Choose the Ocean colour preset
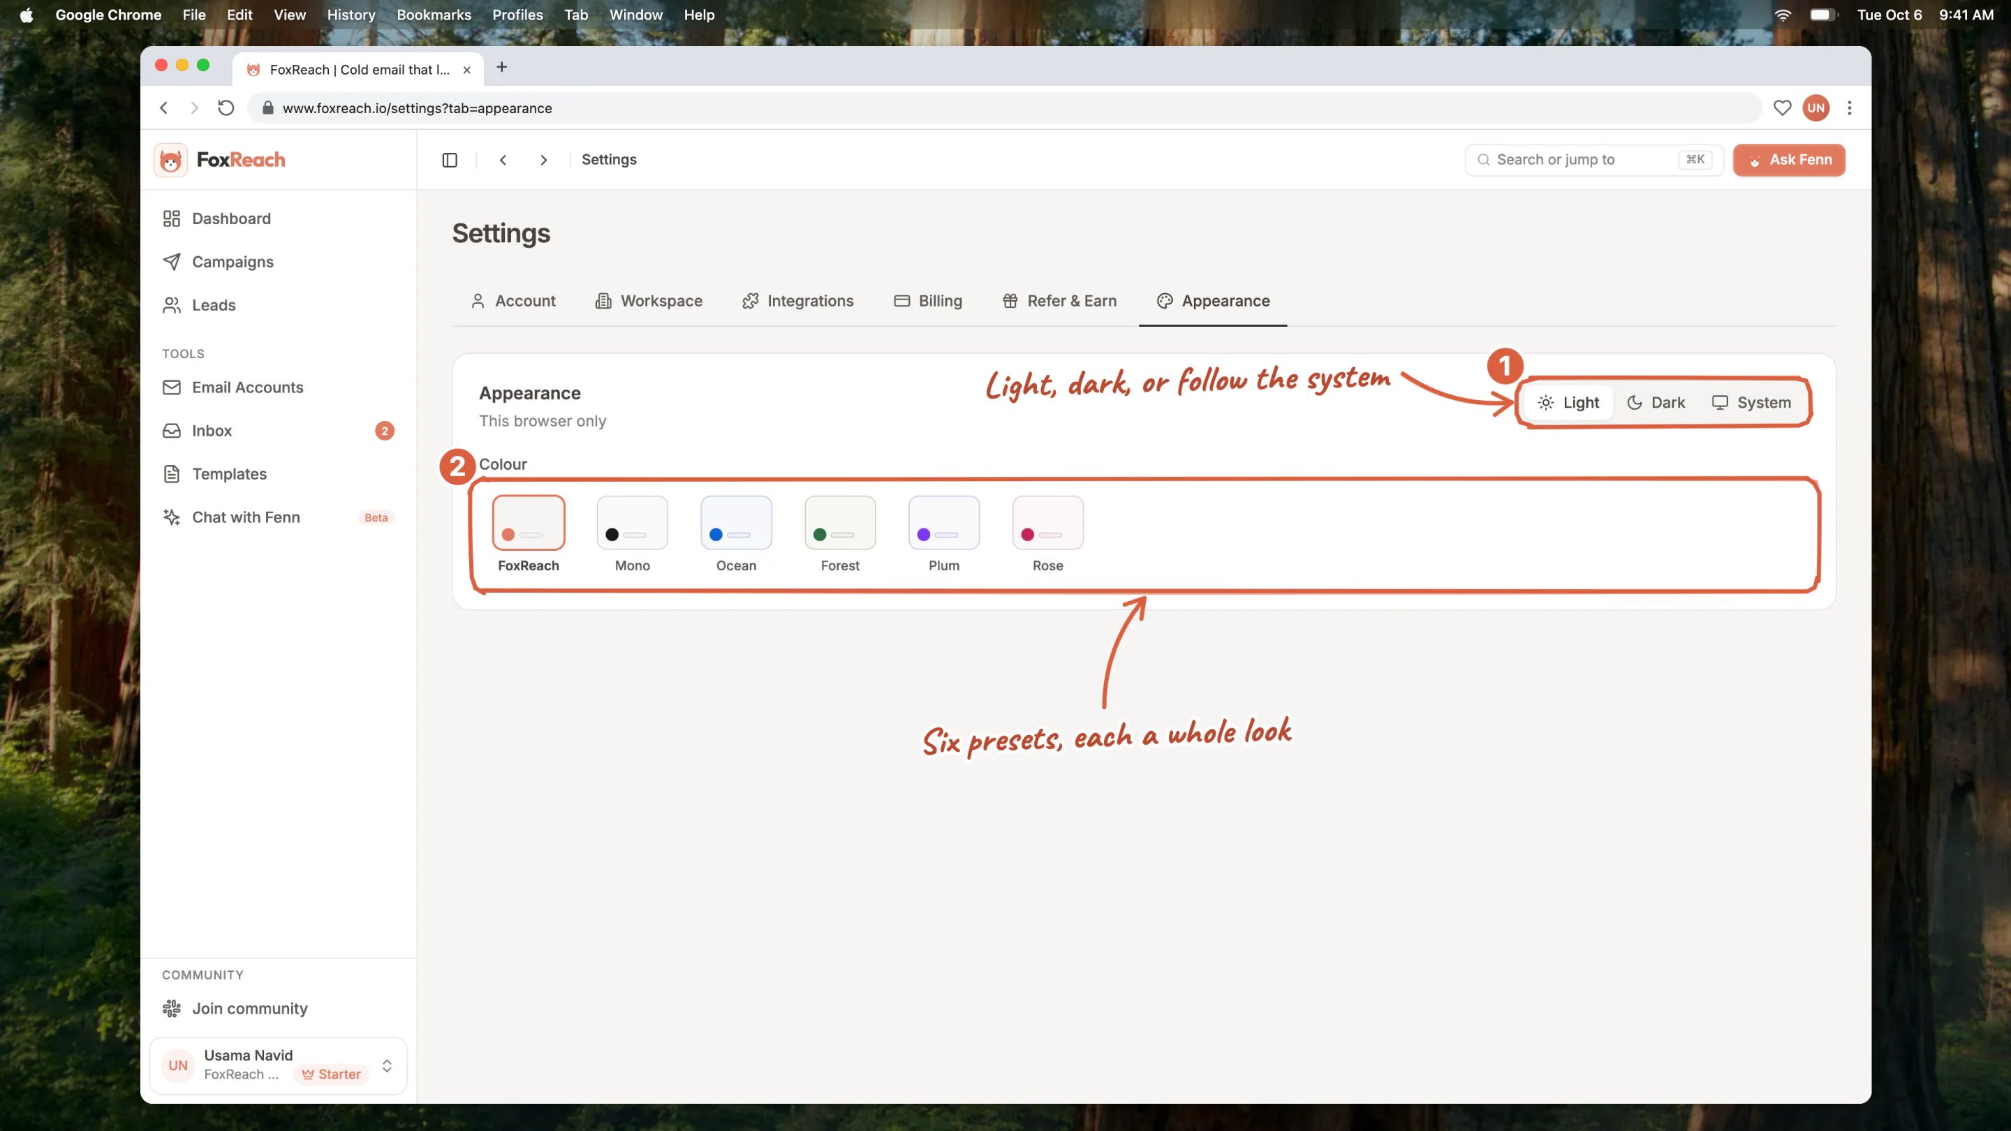This screenshot has width=2011, height=1131. (736, 535)
